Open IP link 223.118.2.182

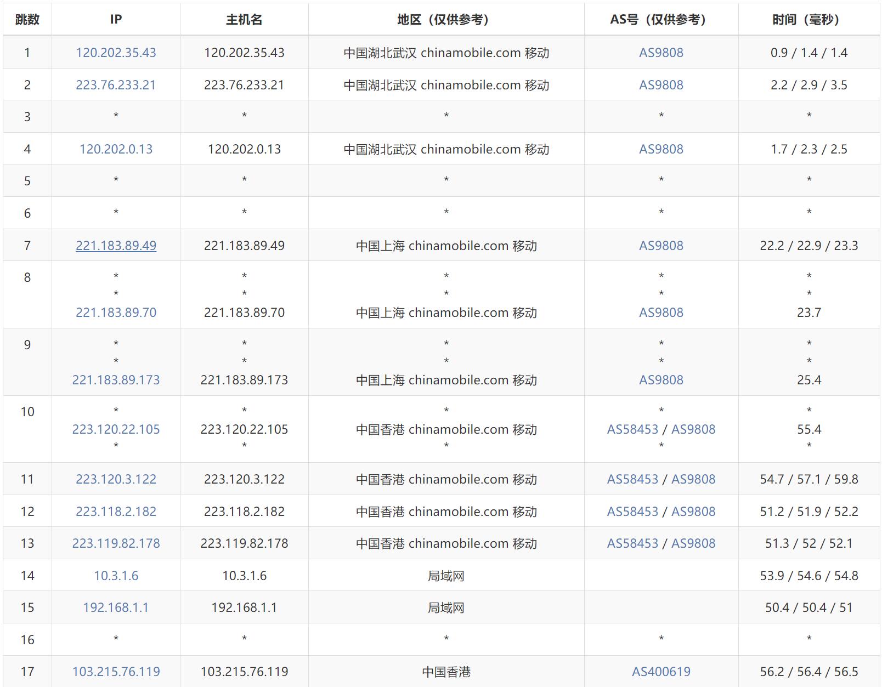coord(116,512)
